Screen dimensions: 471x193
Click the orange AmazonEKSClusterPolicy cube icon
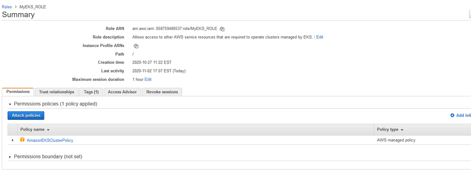click(22, 140)
